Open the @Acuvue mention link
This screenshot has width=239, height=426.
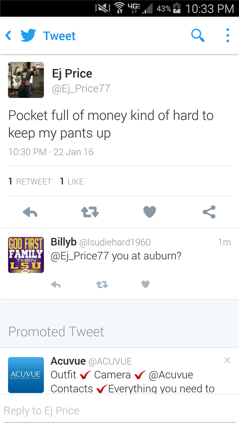tap(171, 375)
